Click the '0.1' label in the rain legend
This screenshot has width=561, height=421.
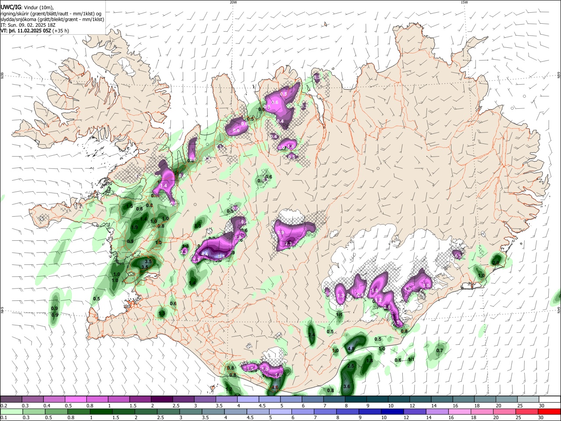[x=4, y=418]
